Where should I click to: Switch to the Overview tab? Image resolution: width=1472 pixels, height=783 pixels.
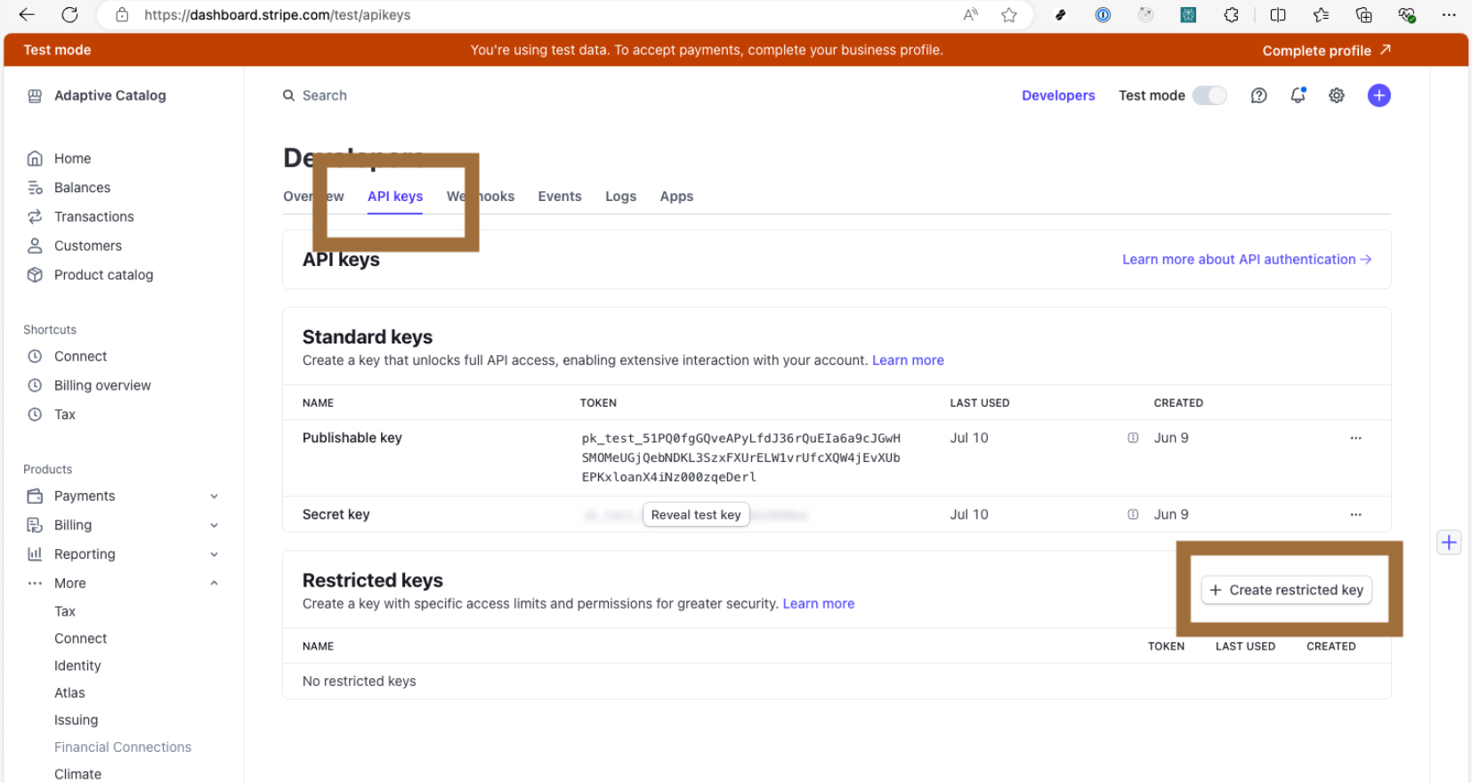tap(313, 197)
